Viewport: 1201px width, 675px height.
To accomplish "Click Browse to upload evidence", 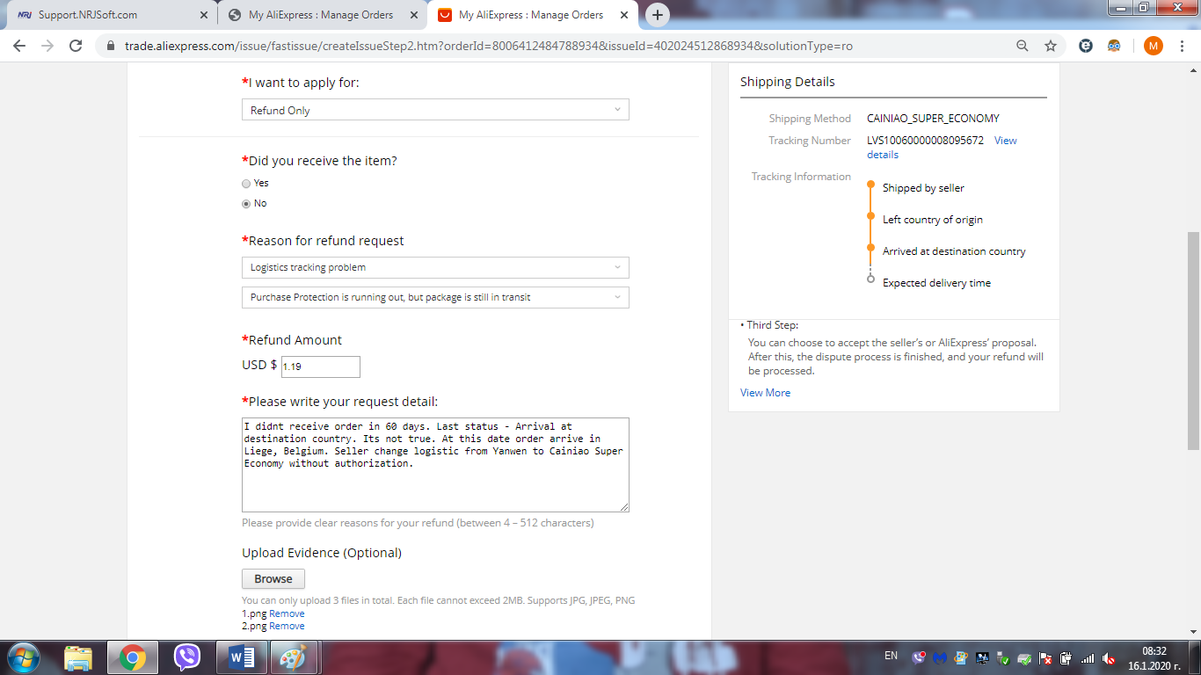I will (x=273, y=579).
